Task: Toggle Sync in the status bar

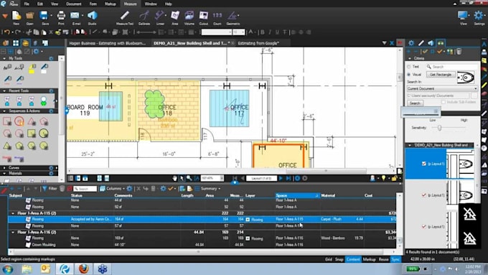Action: (395, 259)
